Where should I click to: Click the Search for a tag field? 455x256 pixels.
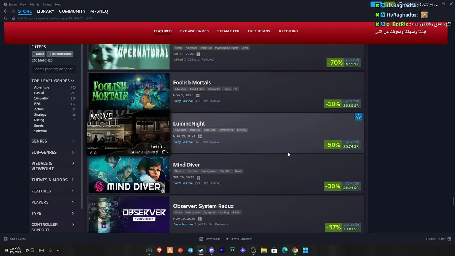point(54,69)
